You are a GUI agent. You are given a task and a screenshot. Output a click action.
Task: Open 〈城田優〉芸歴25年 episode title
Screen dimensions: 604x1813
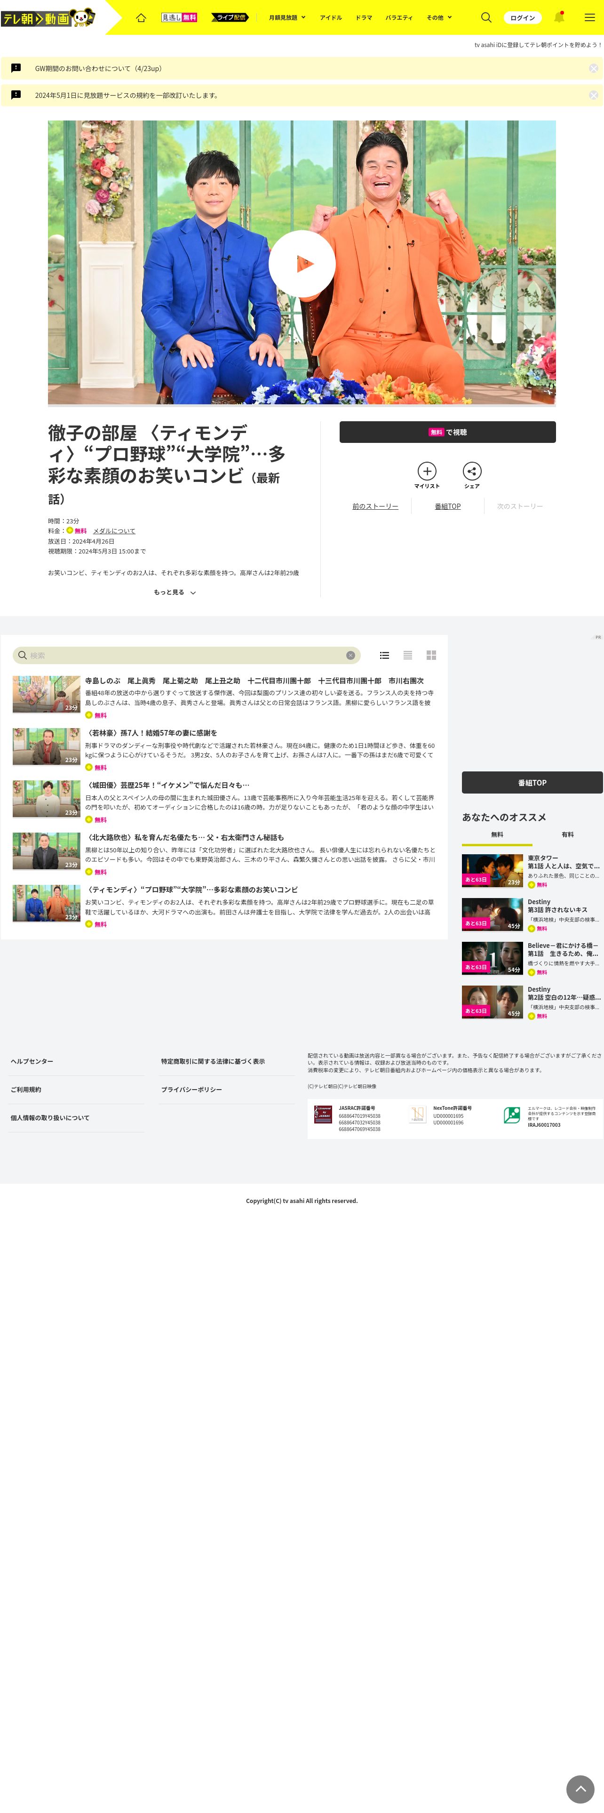tap(167, 786)
